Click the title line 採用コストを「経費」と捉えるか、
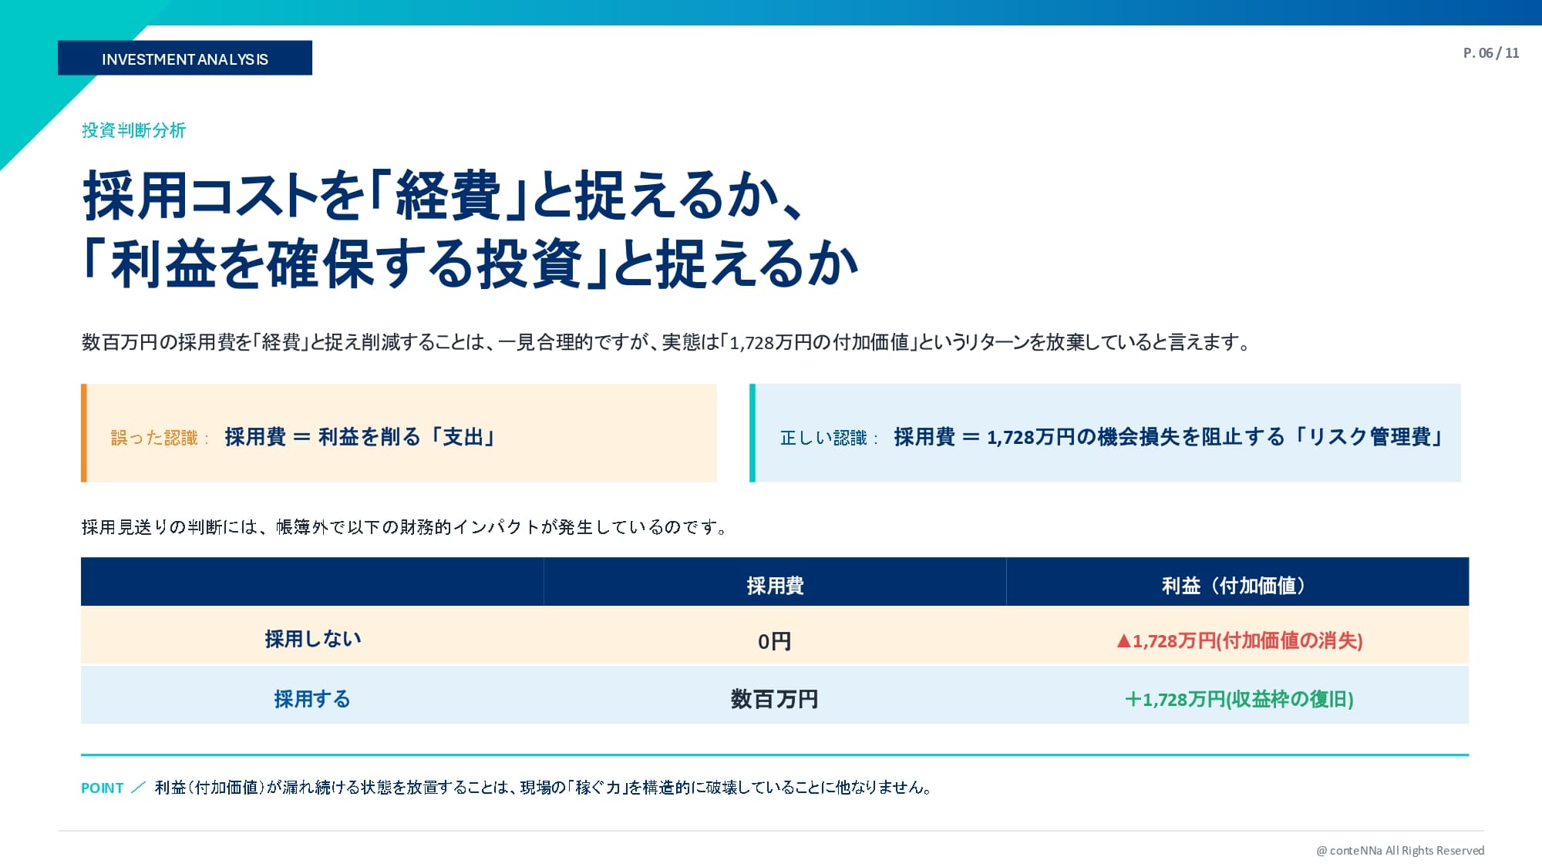Screen dimensions: 1542x867 (443, 196)
